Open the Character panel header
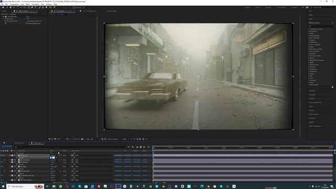Image resolution: width=336 pixels, height=189 pixels. (312, 91)
